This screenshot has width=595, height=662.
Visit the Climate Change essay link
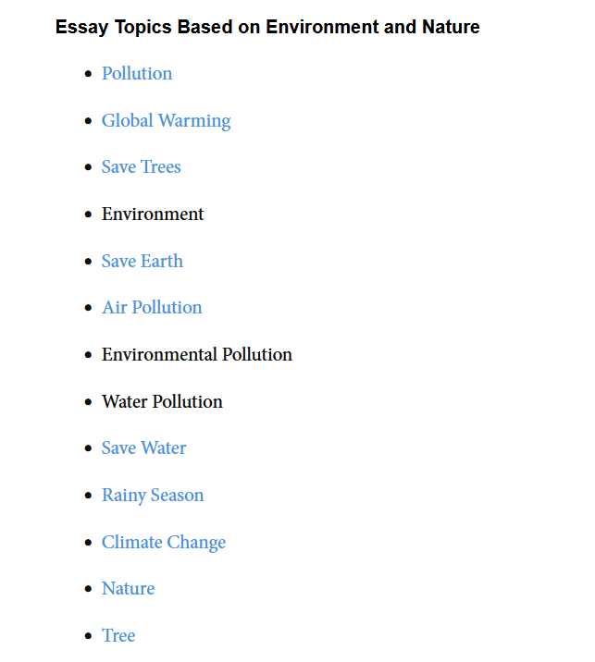coord(163,543)
